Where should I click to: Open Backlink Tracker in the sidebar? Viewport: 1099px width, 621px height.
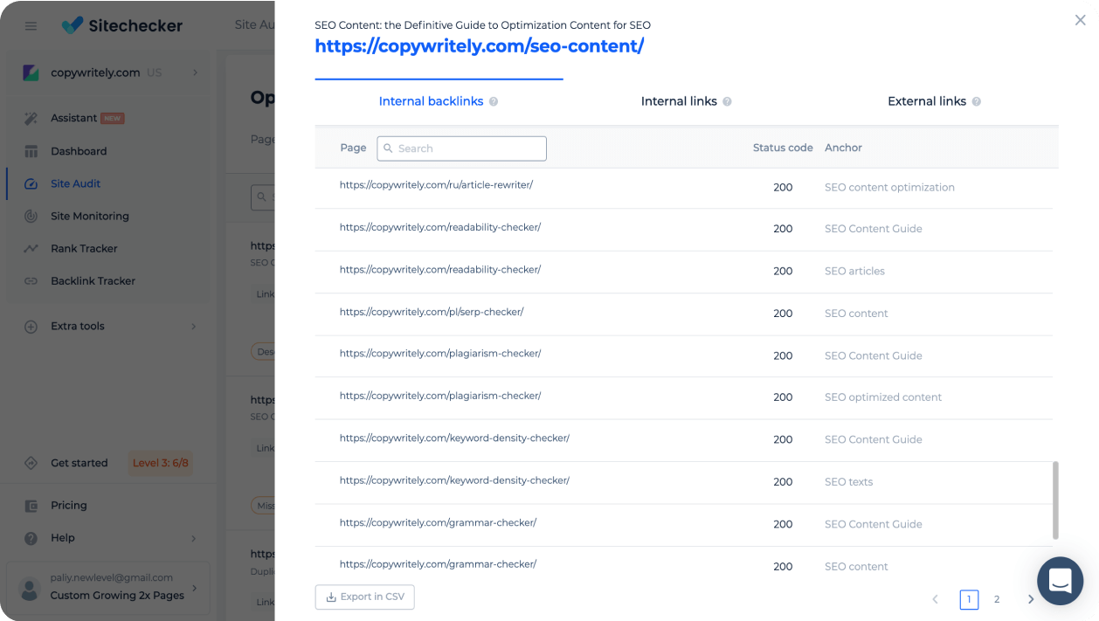tap(93, 281)
